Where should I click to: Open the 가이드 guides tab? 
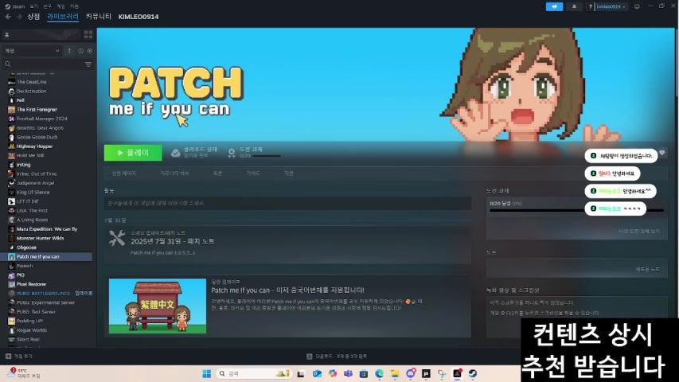253,173
